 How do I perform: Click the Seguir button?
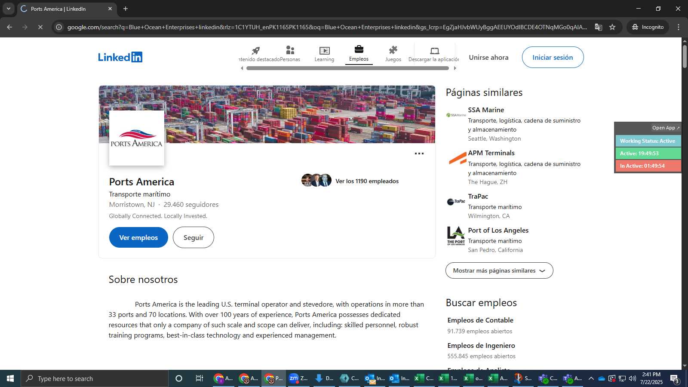(x=193, y=237)
